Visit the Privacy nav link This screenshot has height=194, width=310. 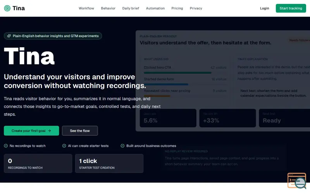click(196, 8)
